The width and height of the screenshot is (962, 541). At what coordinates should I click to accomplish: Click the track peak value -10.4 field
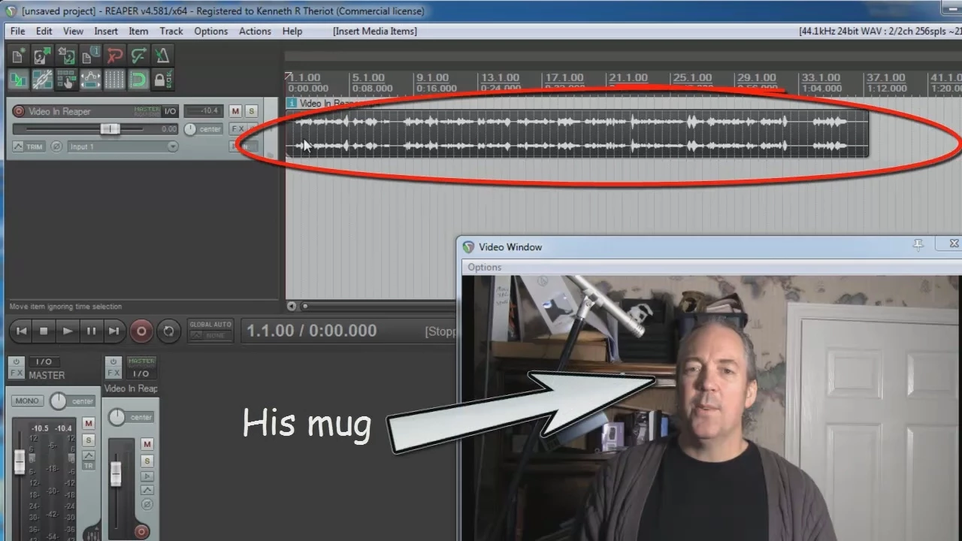tap(204, 111)
